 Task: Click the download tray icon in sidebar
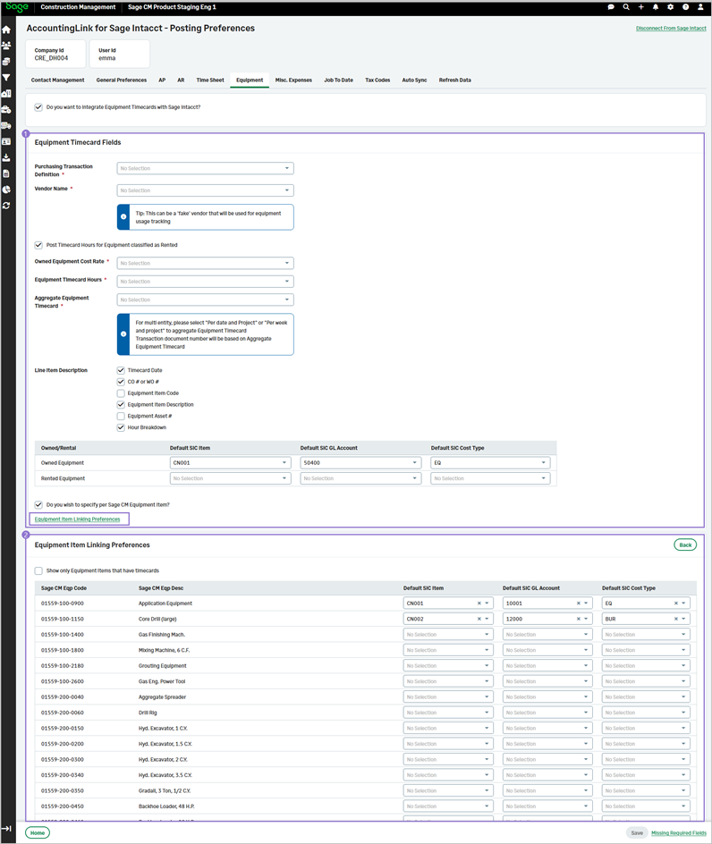6,157
